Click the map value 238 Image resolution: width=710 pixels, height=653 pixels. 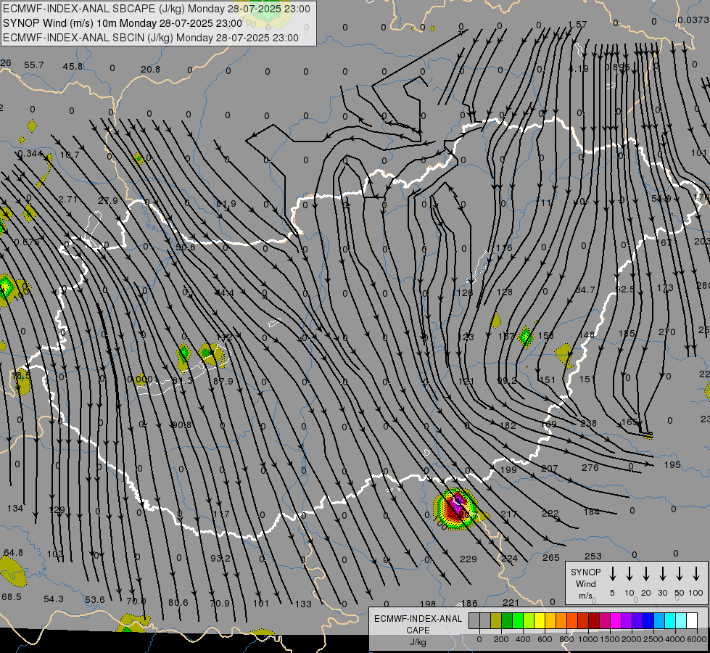[x=588, y=423]
